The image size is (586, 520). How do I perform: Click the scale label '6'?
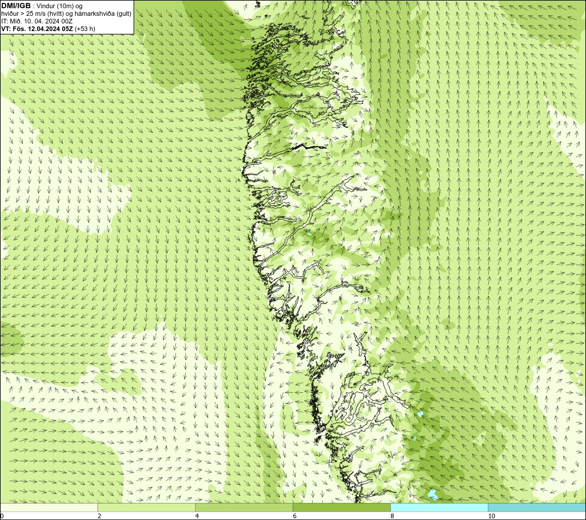(295, 516)
